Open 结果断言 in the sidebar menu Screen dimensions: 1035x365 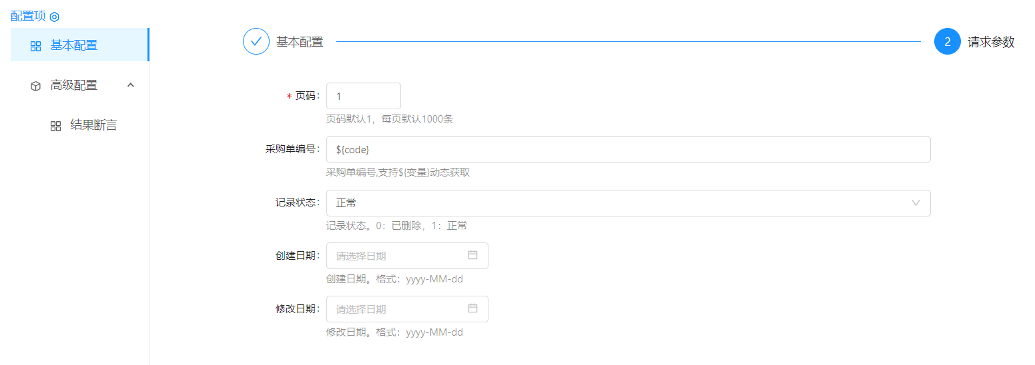(93, 125)
